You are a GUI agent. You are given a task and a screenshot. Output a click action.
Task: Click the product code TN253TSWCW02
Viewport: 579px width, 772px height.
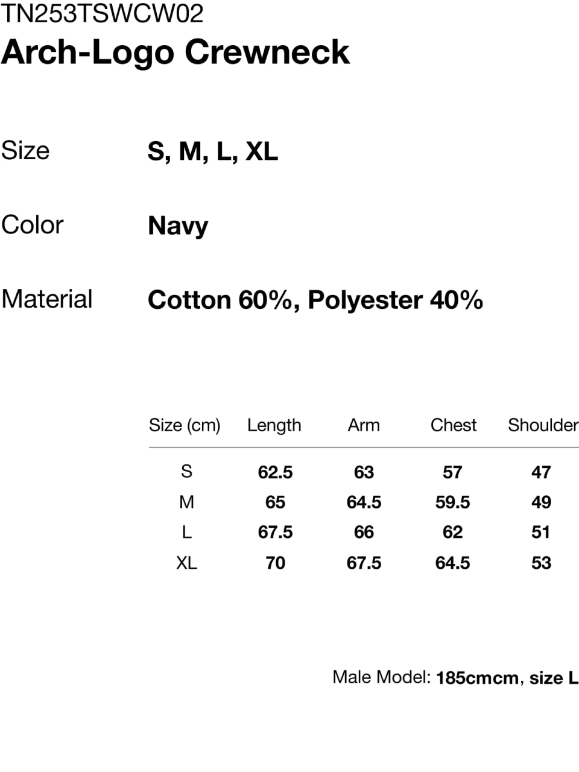[x=102, y=13]
